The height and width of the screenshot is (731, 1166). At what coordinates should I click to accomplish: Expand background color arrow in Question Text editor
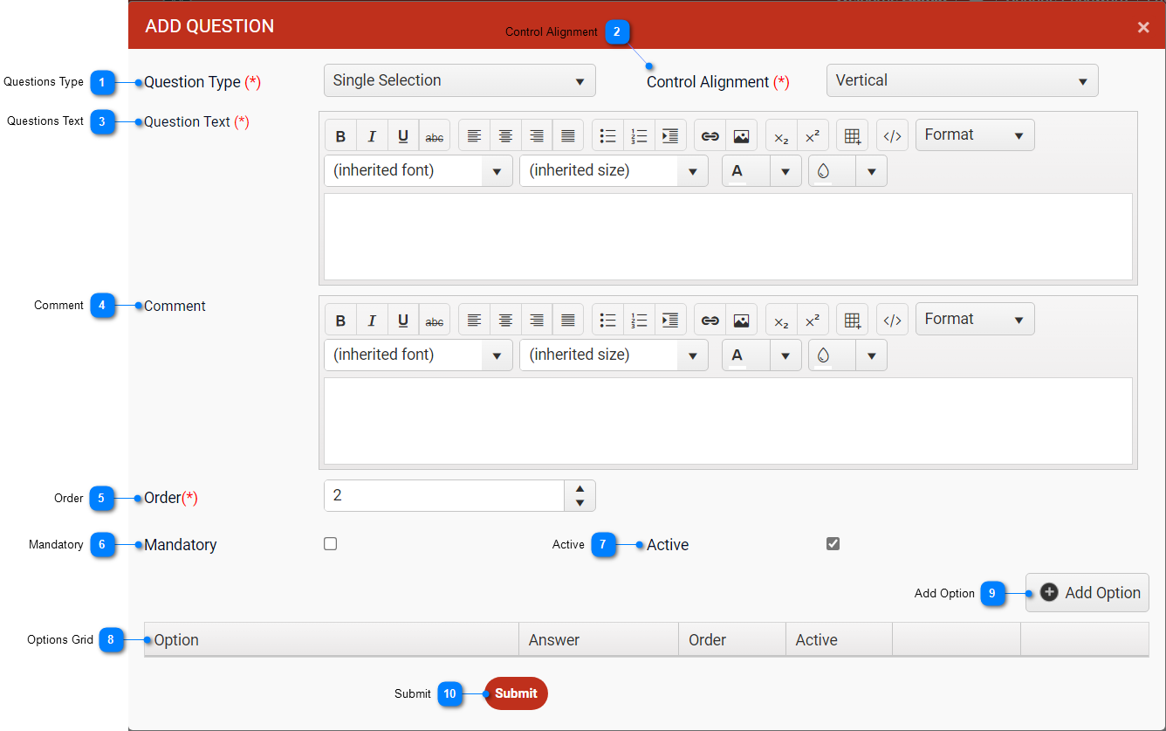872,171
